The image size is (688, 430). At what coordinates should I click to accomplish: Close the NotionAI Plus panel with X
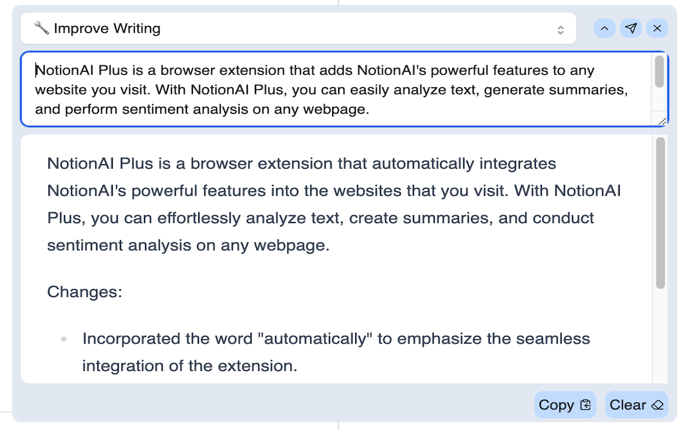click(x=657, y=28)
